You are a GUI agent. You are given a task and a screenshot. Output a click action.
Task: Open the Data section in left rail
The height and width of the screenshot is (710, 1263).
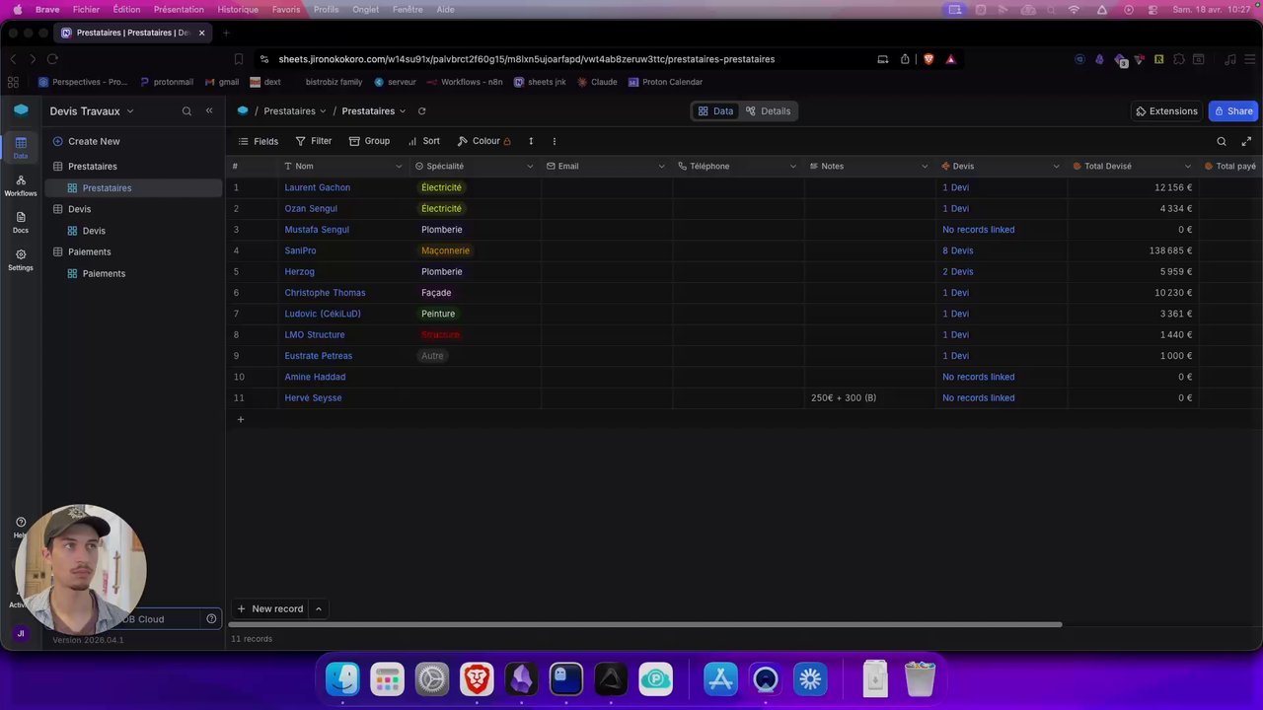[21, 147]
